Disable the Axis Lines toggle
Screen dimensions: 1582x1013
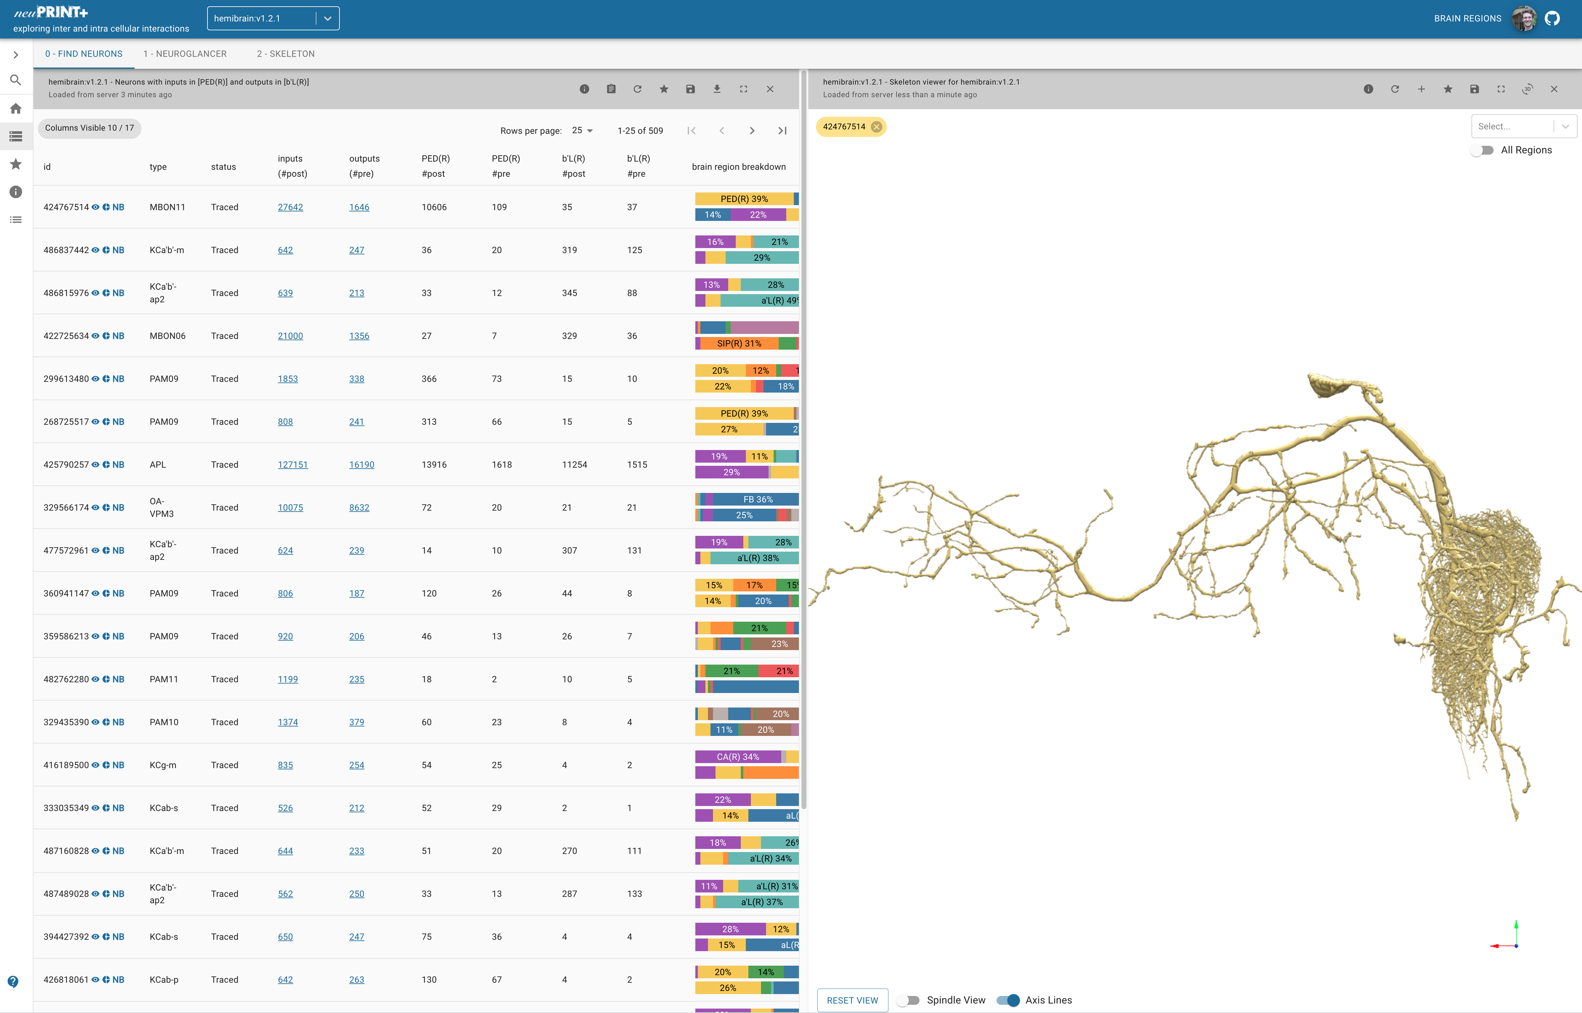[x=1008, y=1000]
